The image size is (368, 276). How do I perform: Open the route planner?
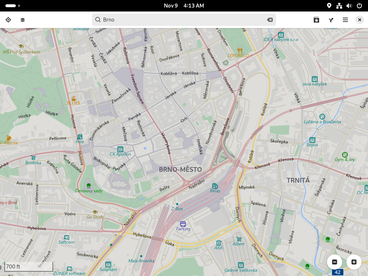[331, 20]
